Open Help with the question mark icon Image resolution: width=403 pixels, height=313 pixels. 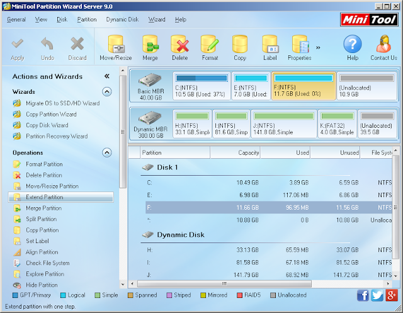coord(353,44)
